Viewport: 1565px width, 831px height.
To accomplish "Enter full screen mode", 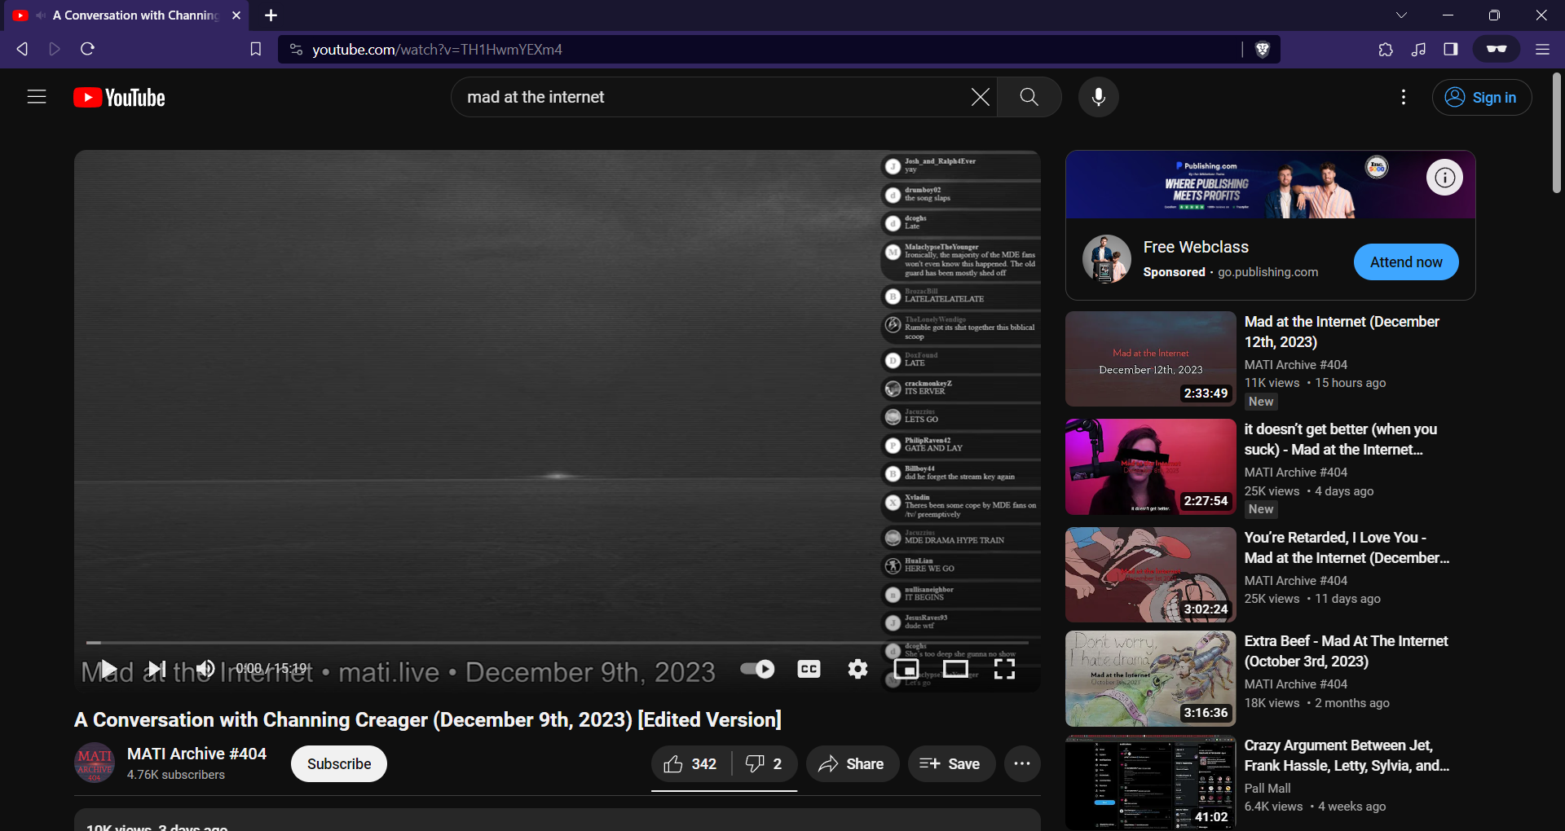I will (1004, 669).
